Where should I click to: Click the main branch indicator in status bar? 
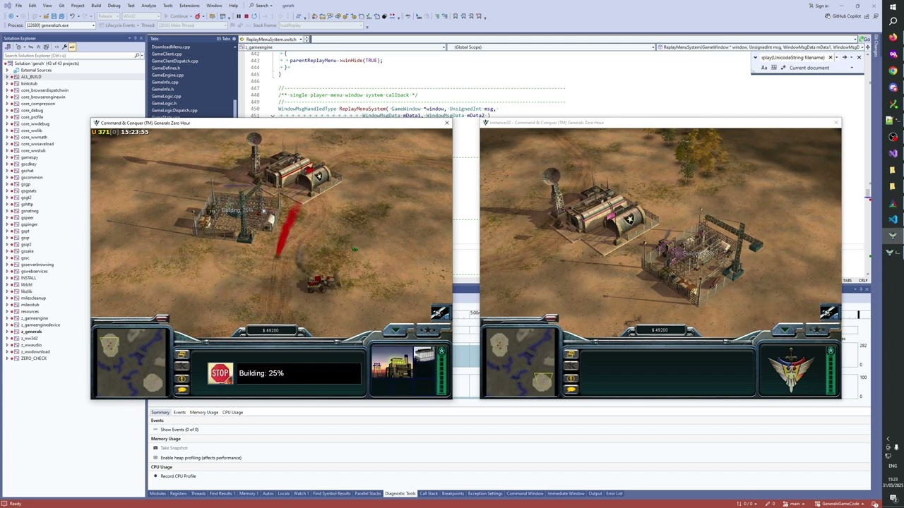[x=794, y=504]
